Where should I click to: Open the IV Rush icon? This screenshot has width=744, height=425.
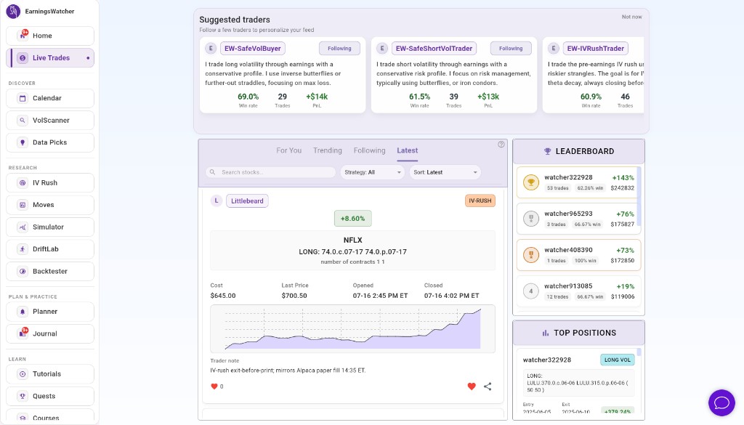[23, 182]
